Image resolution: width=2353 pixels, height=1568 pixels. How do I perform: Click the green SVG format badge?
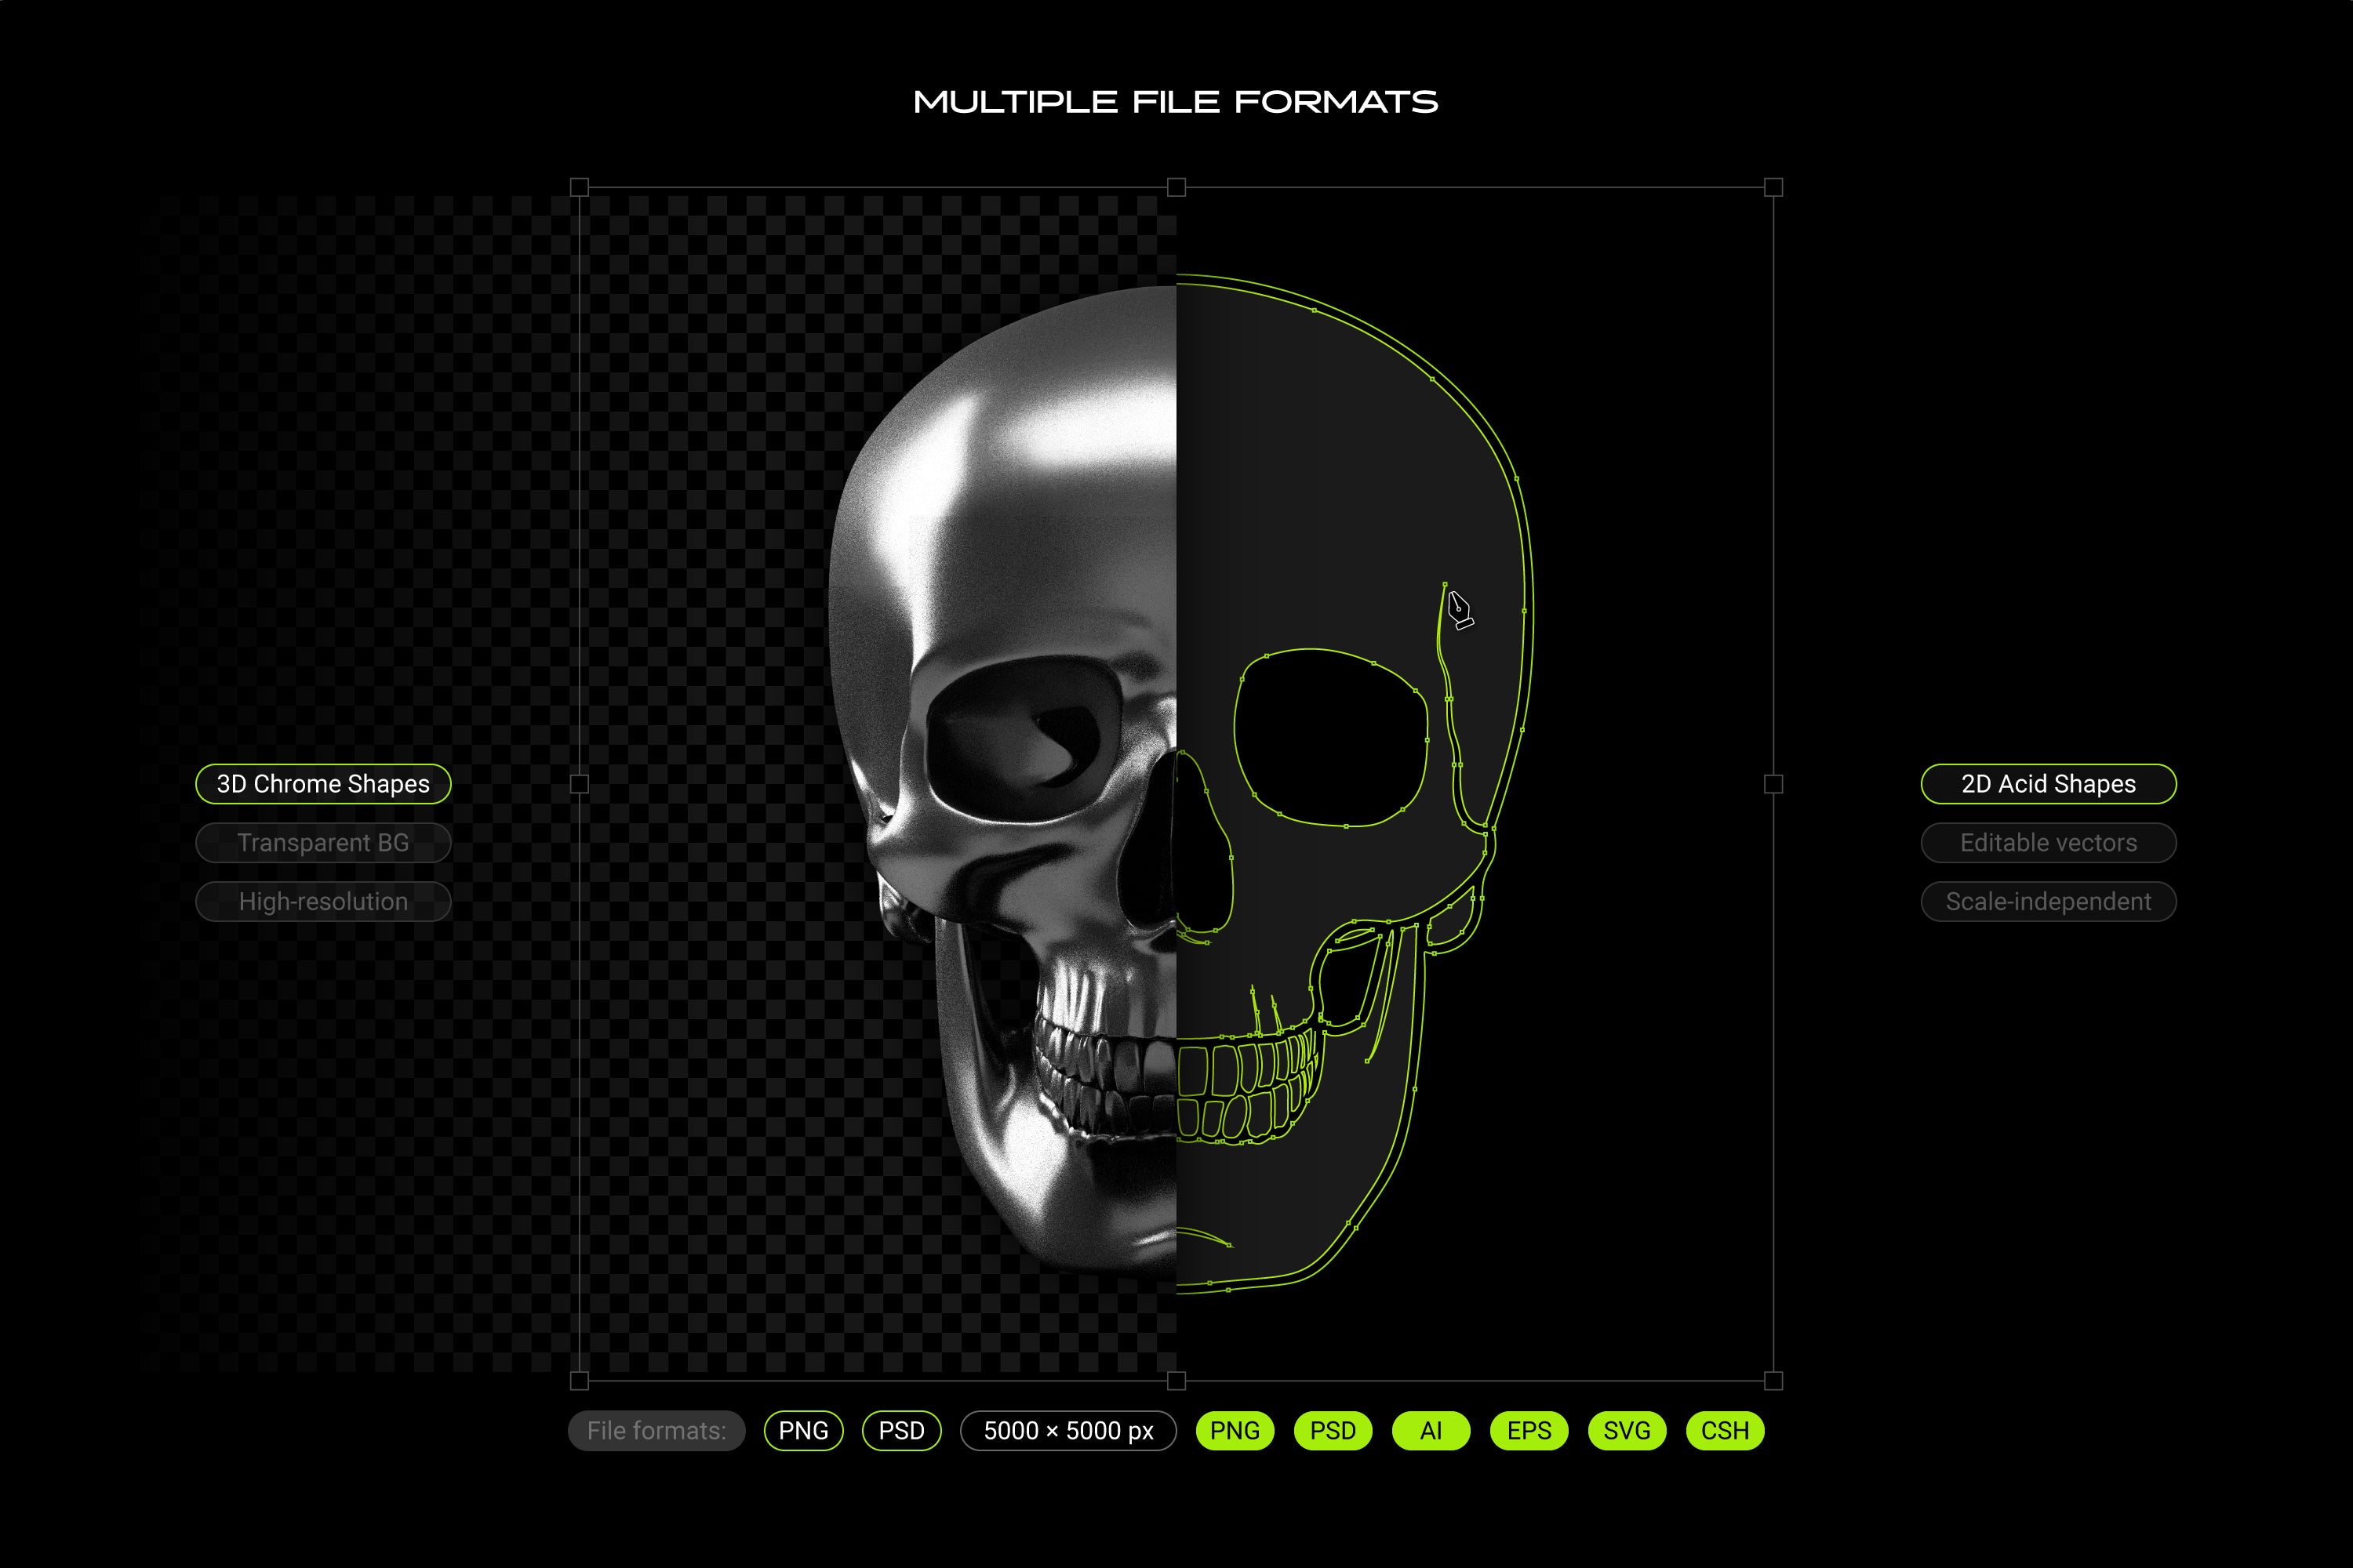pos(1627,1431)
